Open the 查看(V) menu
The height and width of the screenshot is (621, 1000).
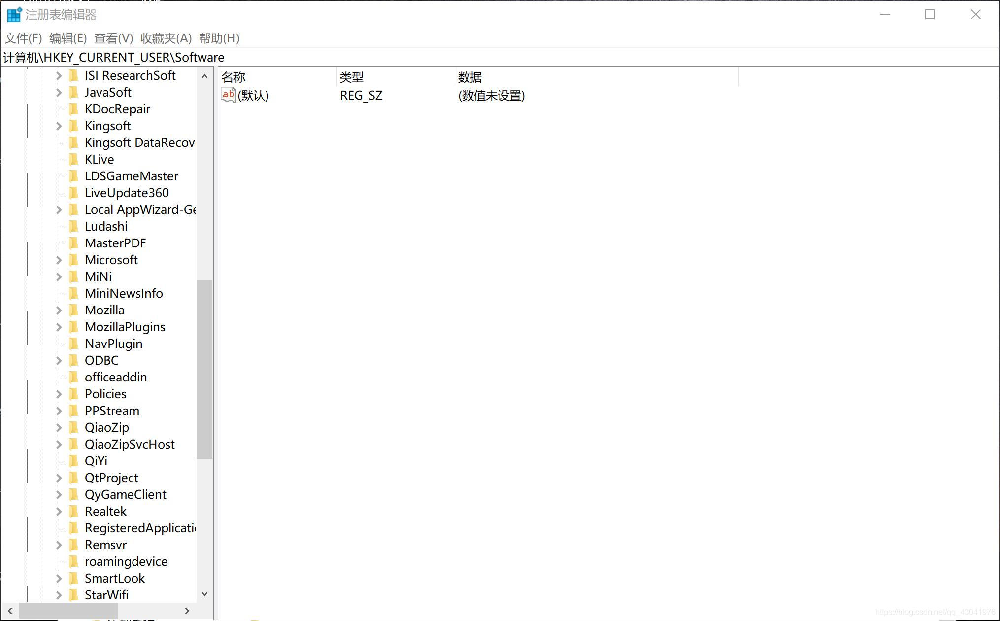(x=113, y=38)
